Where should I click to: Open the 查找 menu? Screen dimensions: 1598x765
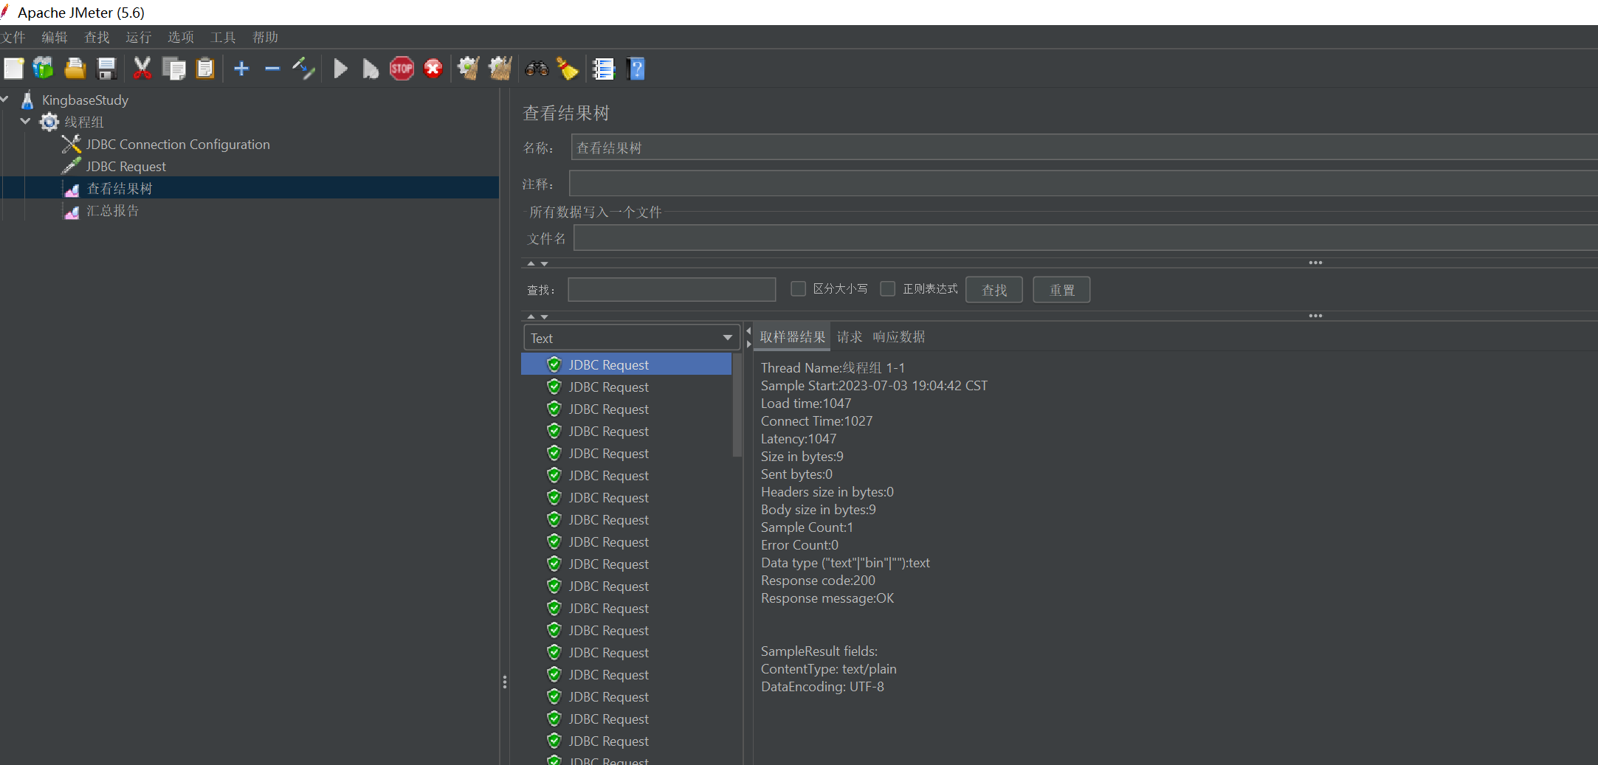[x=97, y=37]
